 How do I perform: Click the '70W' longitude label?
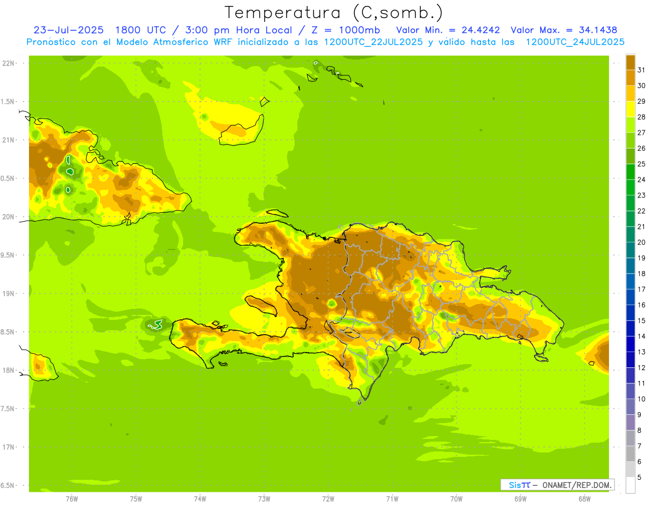click(x=456, y=498)
